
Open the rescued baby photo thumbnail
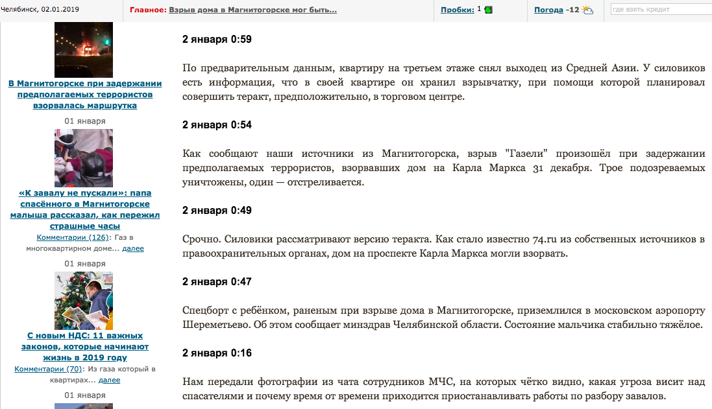(x=84, y=158)
